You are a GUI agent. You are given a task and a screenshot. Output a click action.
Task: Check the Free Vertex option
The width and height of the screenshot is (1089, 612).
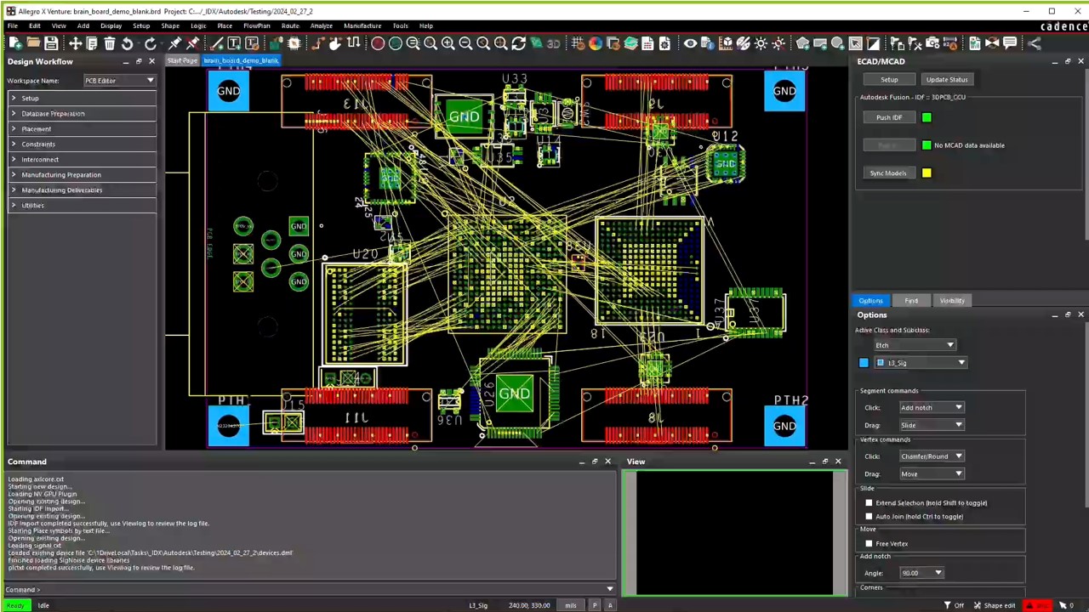(x=869, y=543)
